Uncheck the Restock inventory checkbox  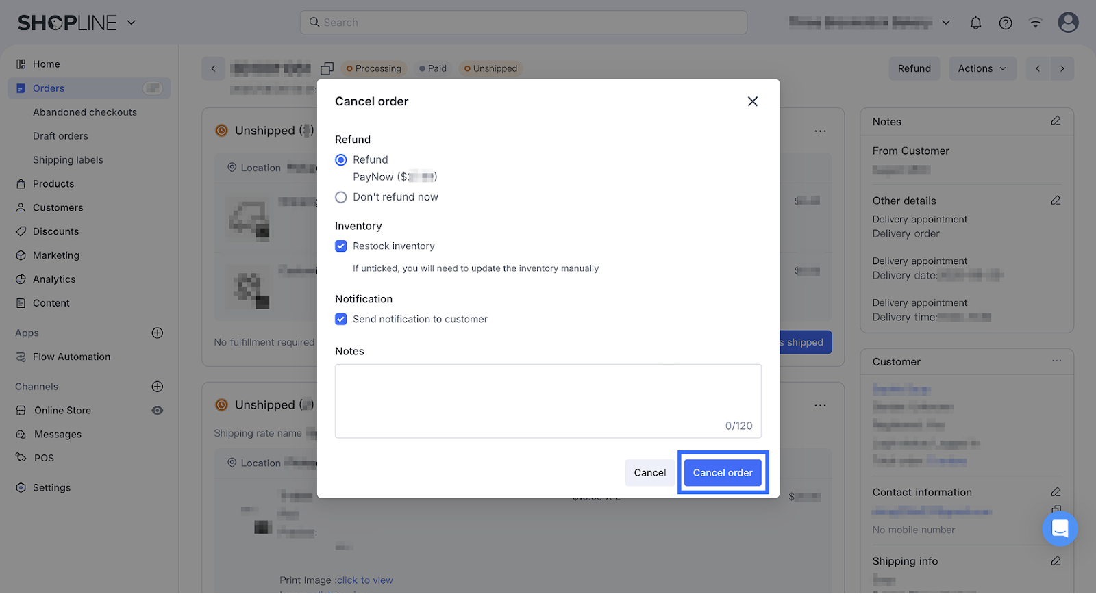341,246
